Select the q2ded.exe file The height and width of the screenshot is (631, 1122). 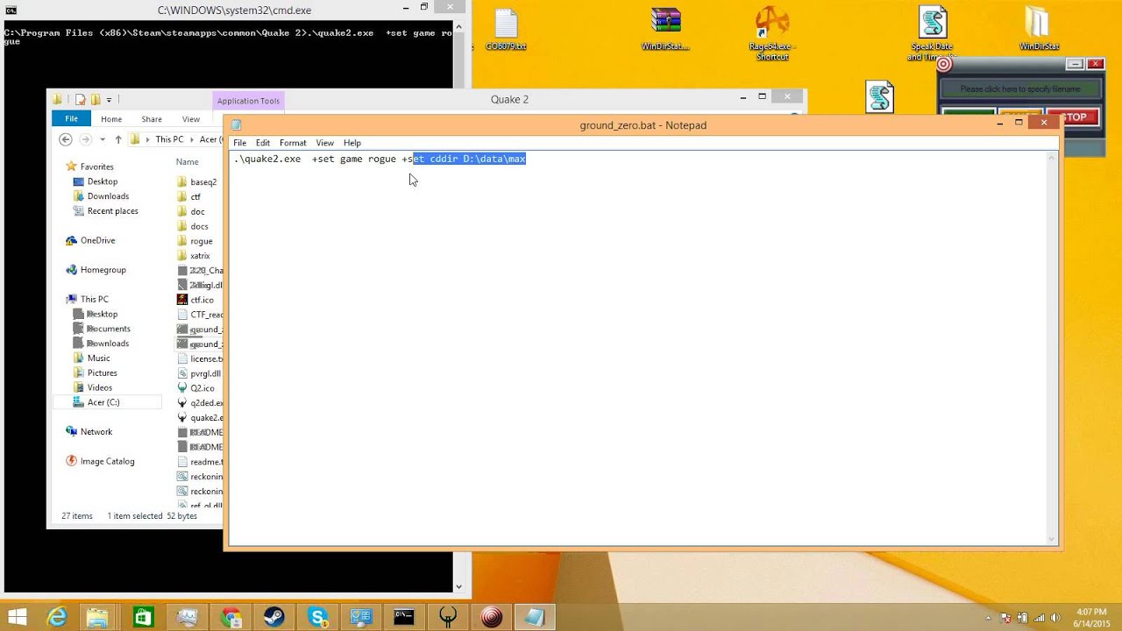pyautogui.click(x=206, y=403)
